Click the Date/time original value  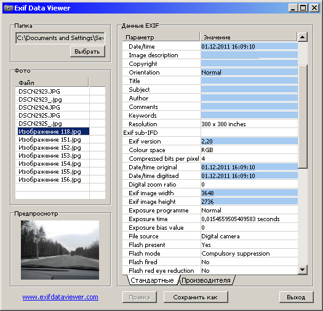pyautogui.click(x=249, y=168)
